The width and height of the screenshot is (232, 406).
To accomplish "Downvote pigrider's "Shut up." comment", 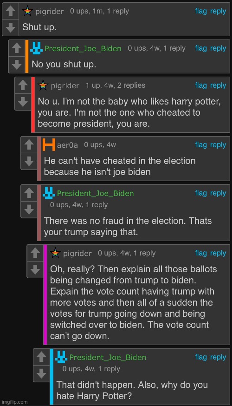I will pos(10,27).
